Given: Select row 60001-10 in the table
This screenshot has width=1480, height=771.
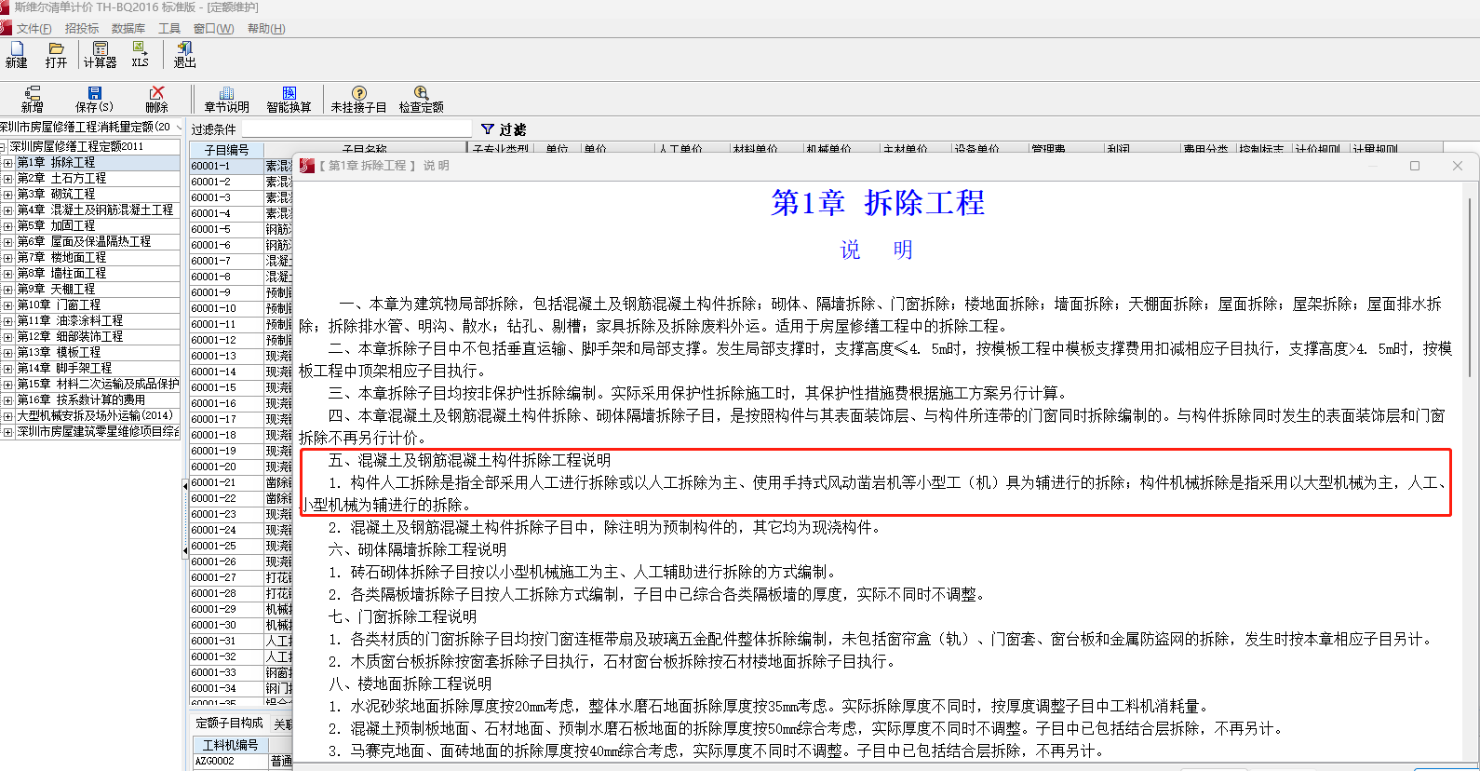Looking at the screenshot, I should (226, 308).
